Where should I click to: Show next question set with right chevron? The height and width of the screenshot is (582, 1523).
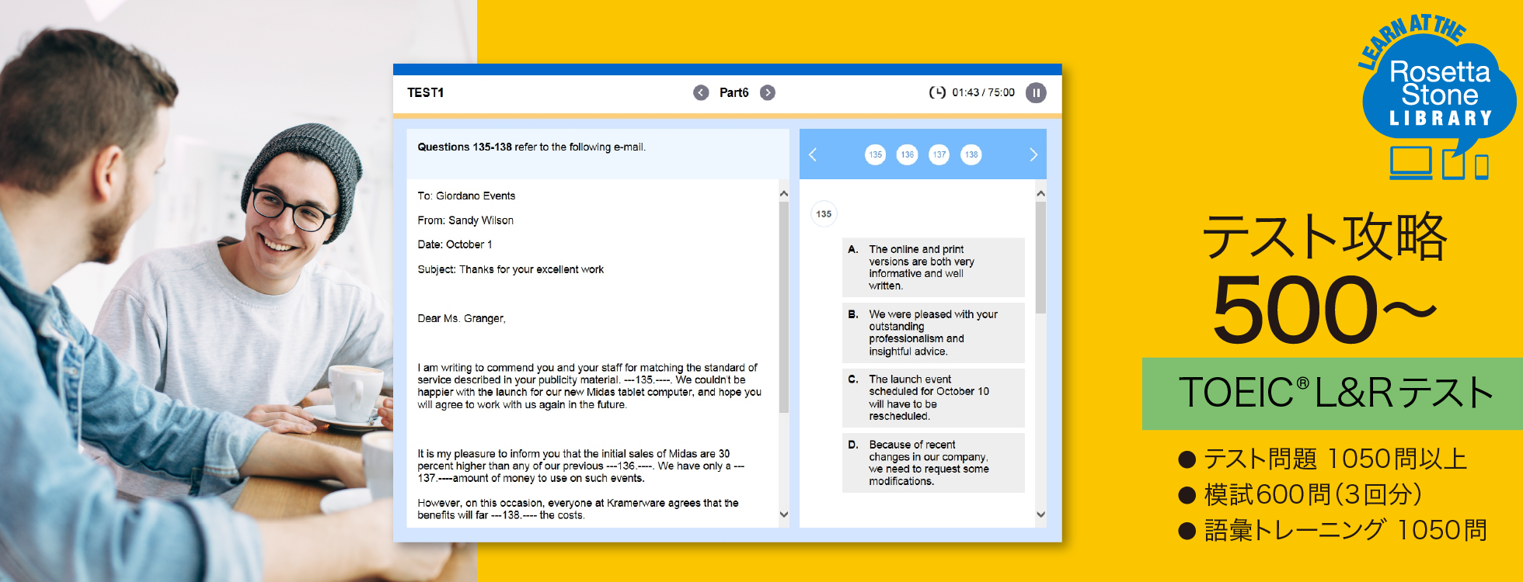pos(1033,154)
